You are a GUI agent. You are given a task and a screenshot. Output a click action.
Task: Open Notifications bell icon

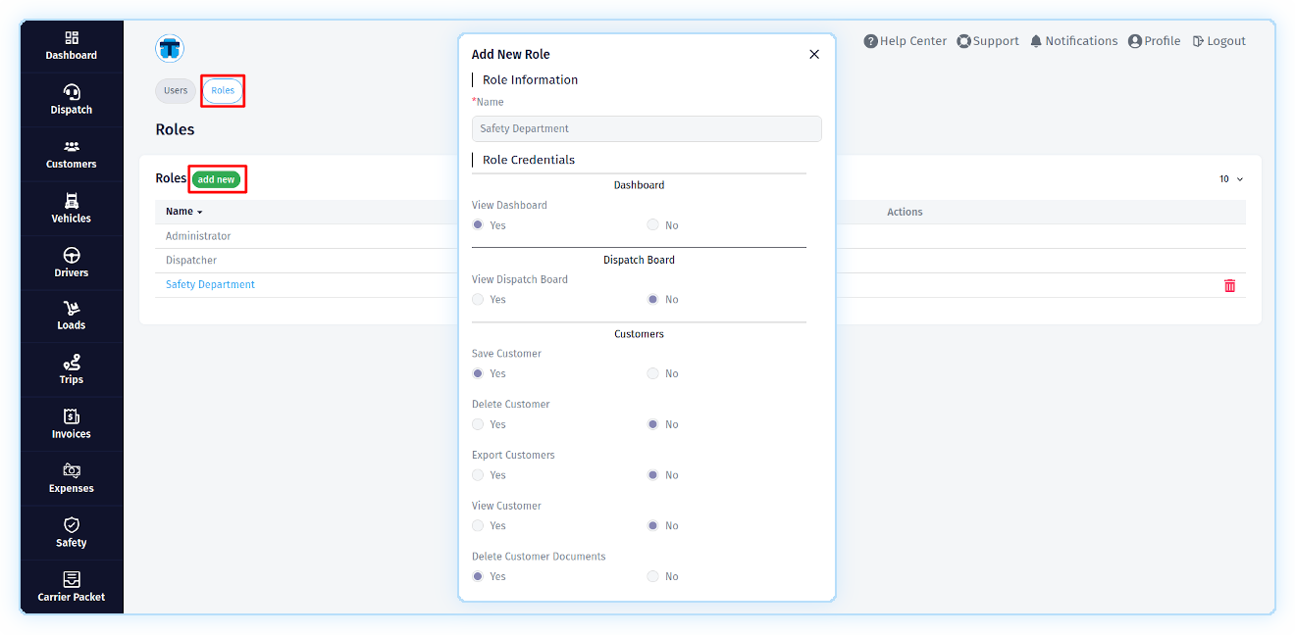[1036, 41]
